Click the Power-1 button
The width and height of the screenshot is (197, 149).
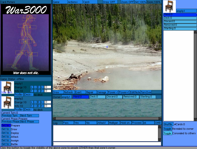113,92
